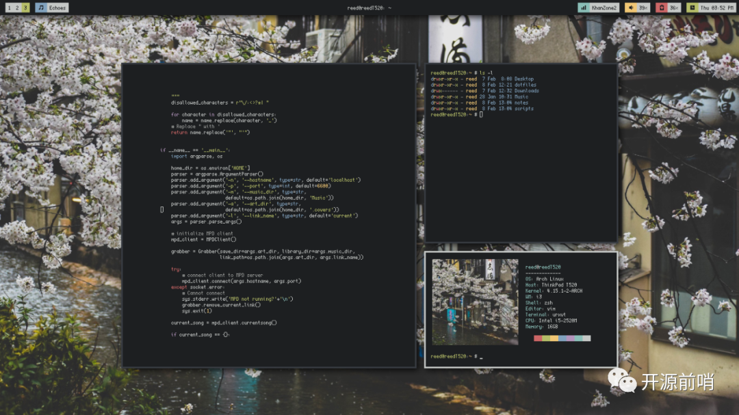Click the music glyph next to the Echoes label
The image size is (739, 415).
point(40,8)
